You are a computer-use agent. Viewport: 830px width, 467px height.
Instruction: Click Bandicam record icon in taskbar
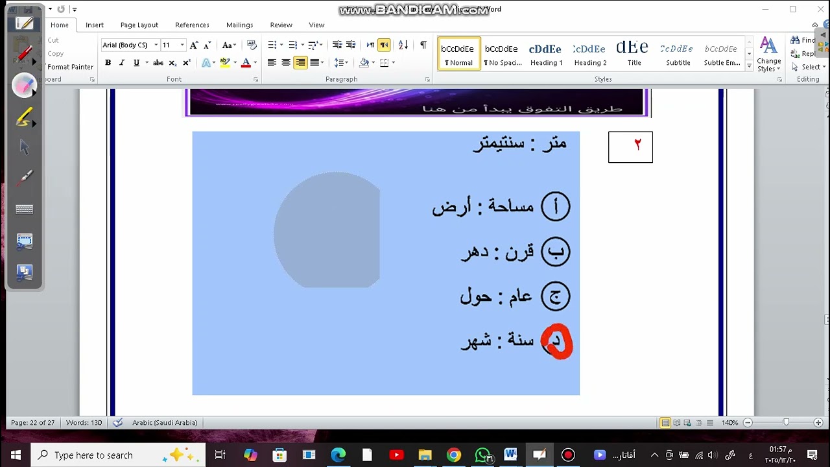568,455
